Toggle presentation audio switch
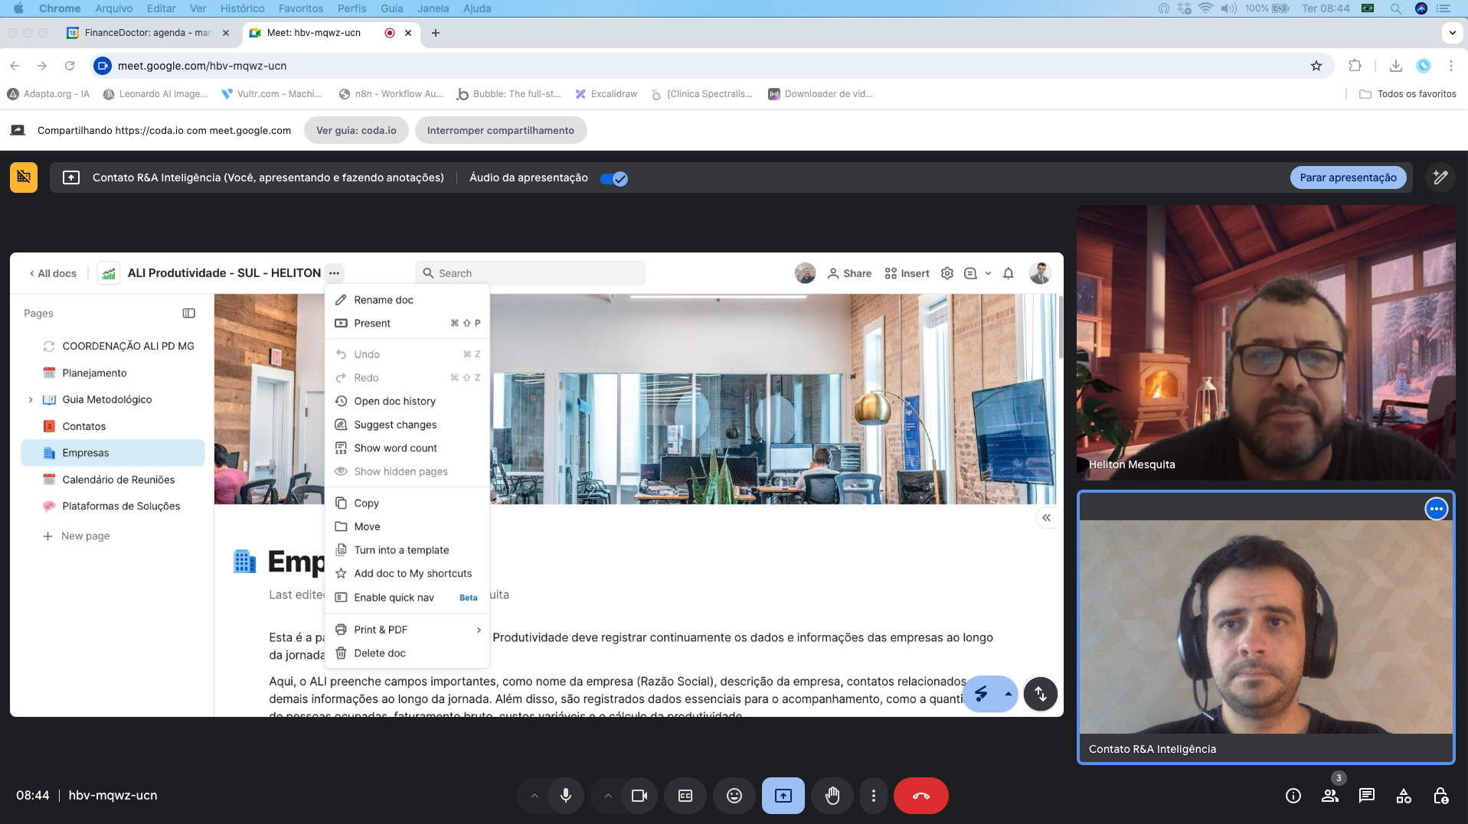The width and height of the screenshot is (1468, 824). pos(614,178)
